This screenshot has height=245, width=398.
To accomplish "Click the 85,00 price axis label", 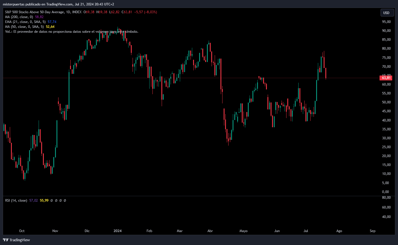I will coord(386,40).
